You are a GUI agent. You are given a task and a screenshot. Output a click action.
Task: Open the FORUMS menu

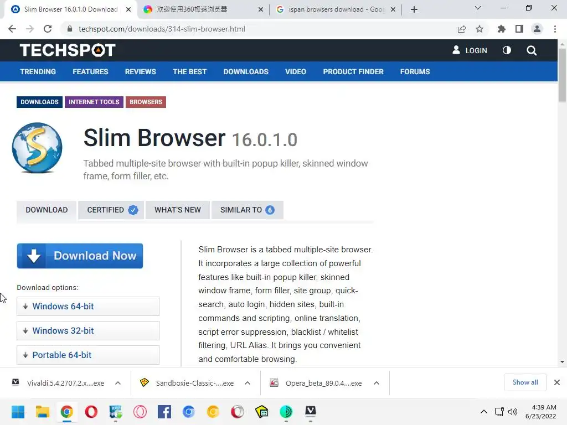[x=415, y=71]
